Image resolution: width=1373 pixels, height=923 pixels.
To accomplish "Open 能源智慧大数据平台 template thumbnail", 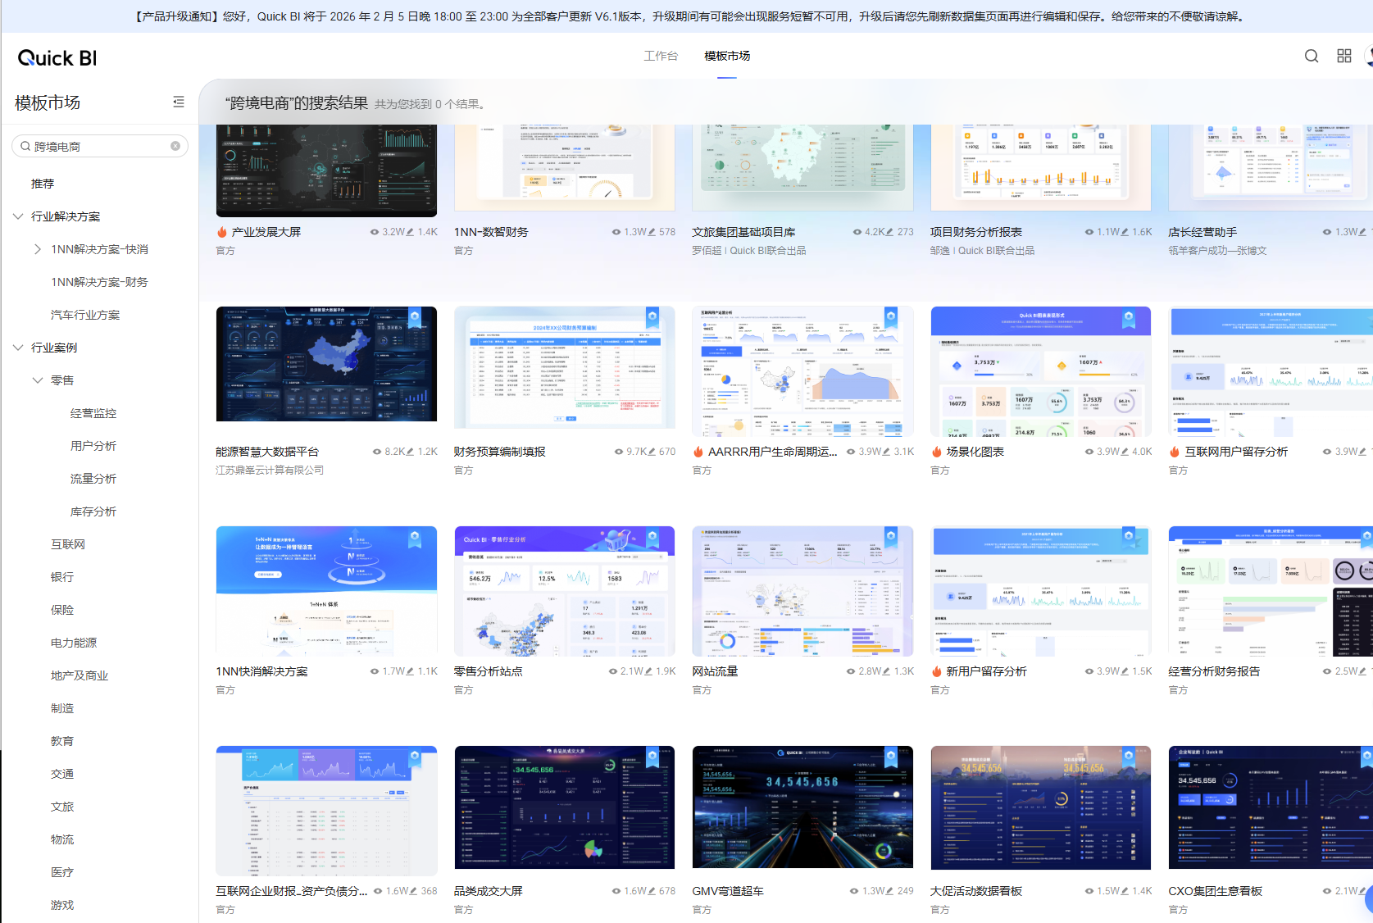I will pos(326,364).
